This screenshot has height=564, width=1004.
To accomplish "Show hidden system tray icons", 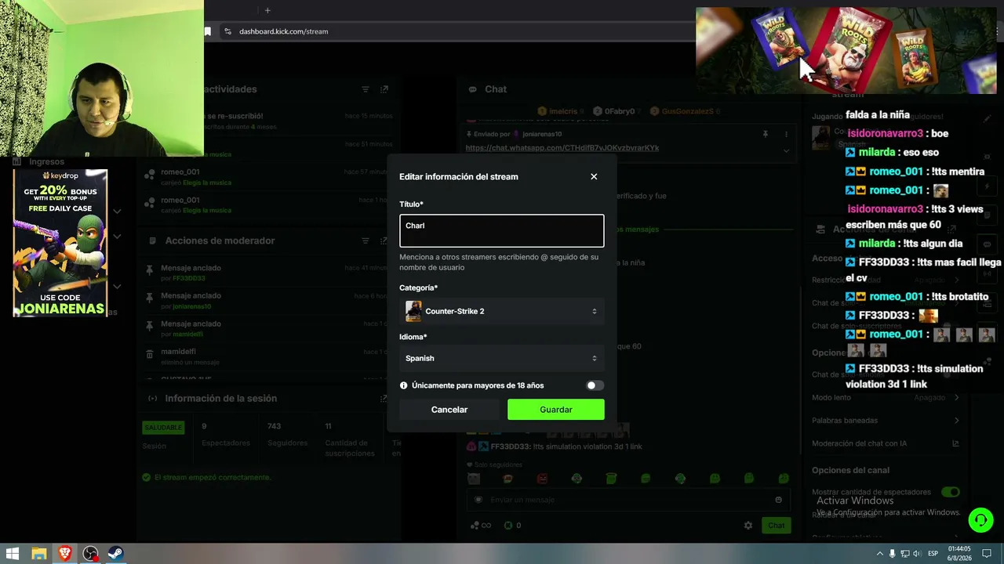I will coord(879,554).
